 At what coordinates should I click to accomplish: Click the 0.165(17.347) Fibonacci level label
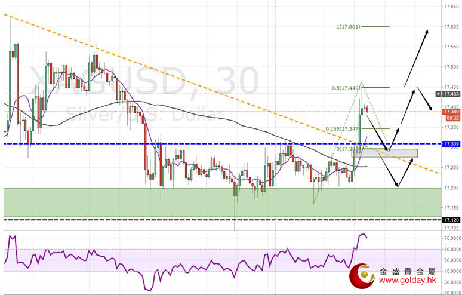click(x=343, y=129)
